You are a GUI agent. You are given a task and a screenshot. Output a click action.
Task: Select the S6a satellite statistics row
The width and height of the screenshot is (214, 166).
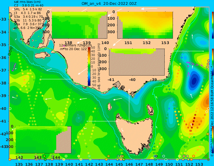[x=28, y=24]
